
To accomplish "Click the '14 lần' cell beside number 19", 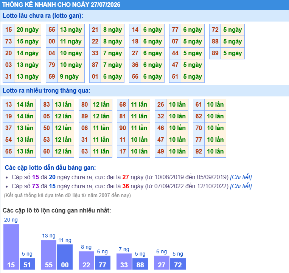I will click(25, 116).
